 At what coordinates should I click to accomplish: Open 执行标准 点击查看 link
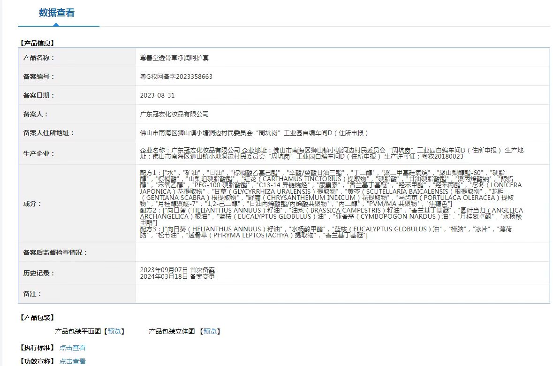72,348
